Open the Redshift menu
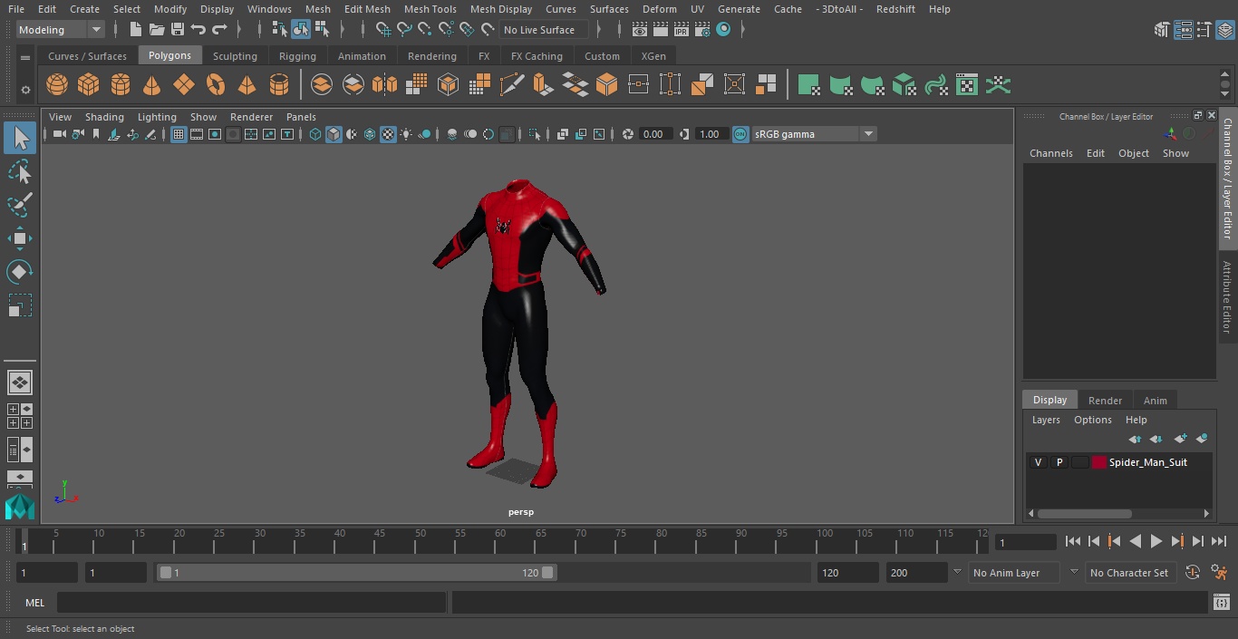The height and width of the screenshot is (639, 1238). point(895,9)
